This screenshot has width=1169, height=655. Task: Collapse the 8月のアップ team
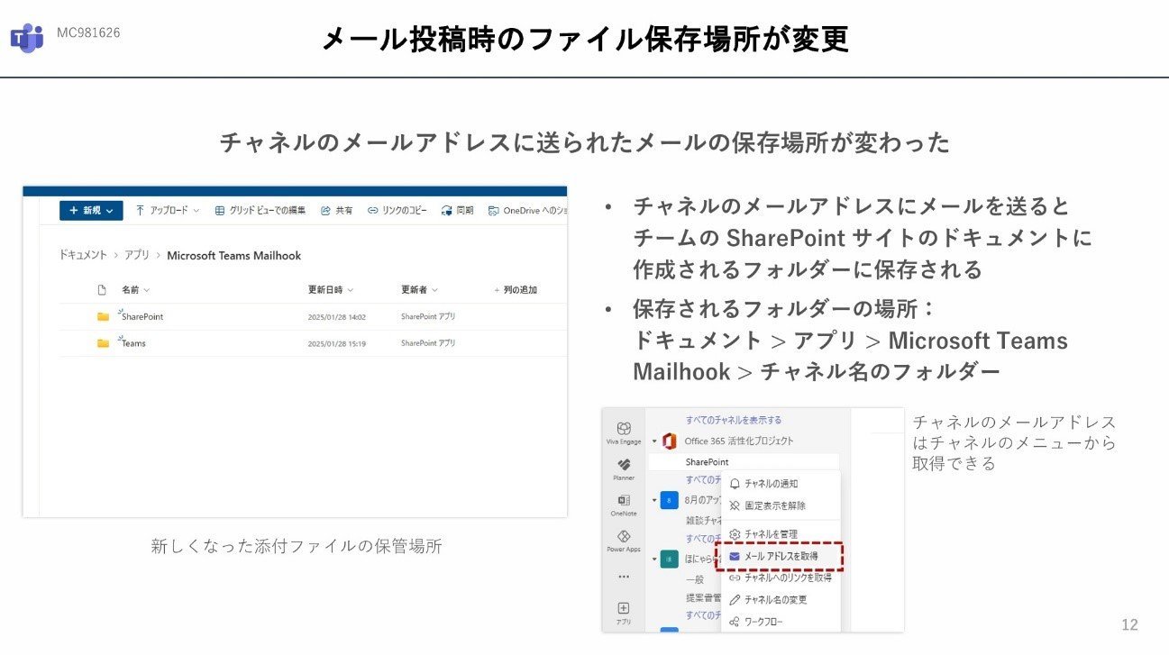654,499
